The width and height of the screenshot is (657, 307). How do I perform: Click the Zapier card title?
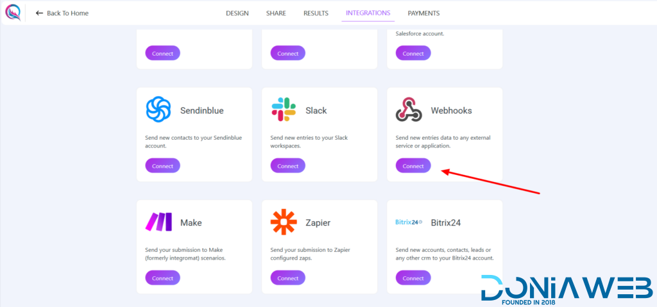318,223
